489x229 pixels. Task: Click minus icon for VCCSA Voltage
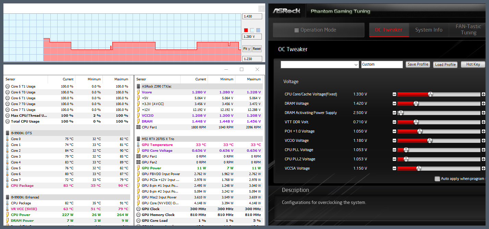pos(394,168)
